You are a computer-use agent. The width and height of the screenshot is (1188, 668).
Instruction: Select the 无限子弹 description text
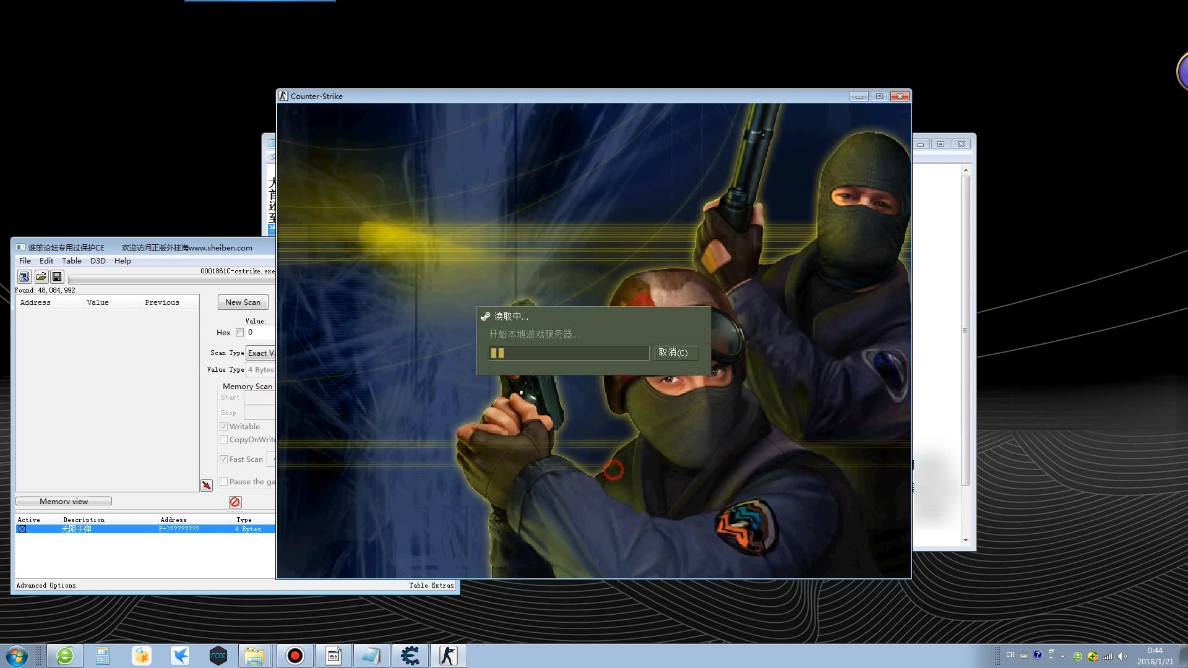pyautogui.click(x=77, y=529)
